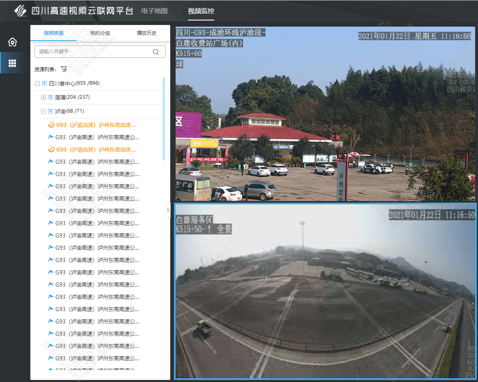The image size is (478, 382).
Task: Open the filter icon beside 资源列表
Action: 64,69
